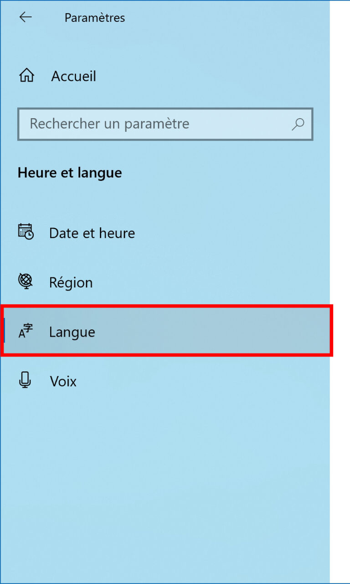
Task: Click the language character icon
Action: coord(26,331)
